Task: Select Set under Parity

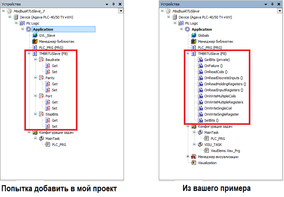Action: click(x=54, y=90)
